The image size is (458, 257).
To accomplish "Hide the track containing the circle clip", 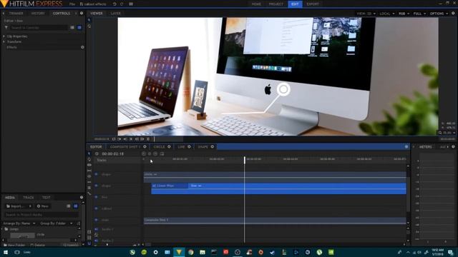I will (x=96, y=174).
